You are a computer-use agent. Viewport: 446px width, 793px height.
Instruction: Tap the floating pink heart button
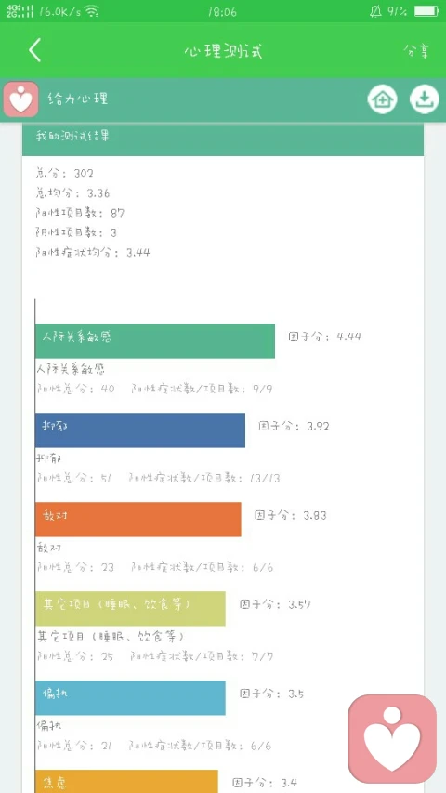coord(392,739)
